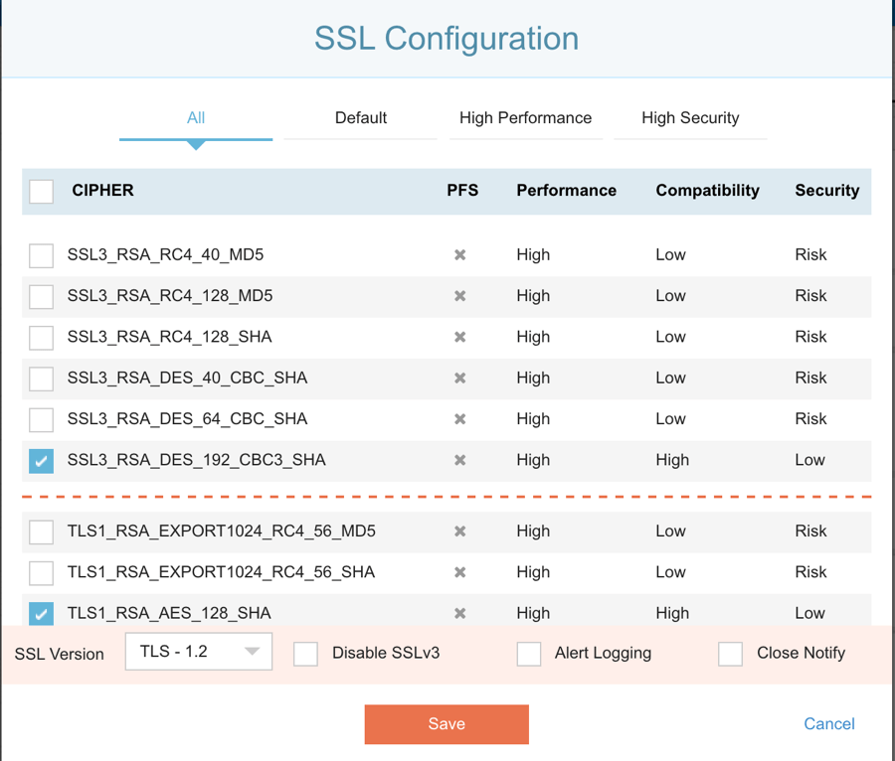Image resolution: width=895 pixels, height=761 pixels.
Task: Save the SSL configuration
Action: click(x=447, y=724)
